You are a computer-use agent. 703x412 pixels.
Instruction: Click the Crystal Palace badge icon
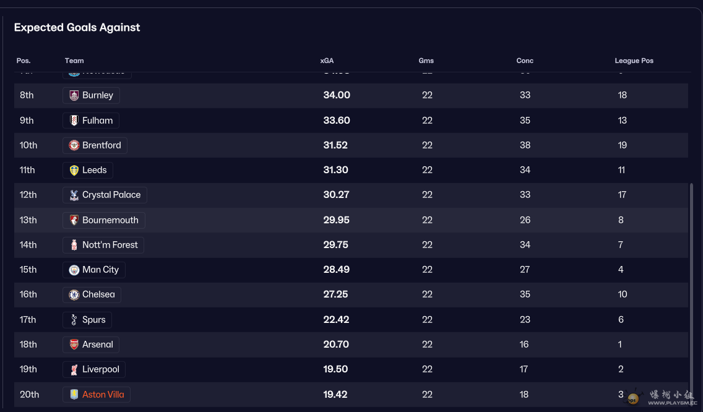[x=74, y=195]
